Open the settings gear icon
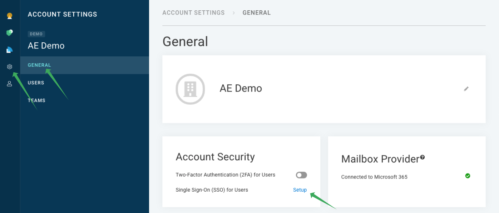The image size is (499, 213). [x=10, y=67]
